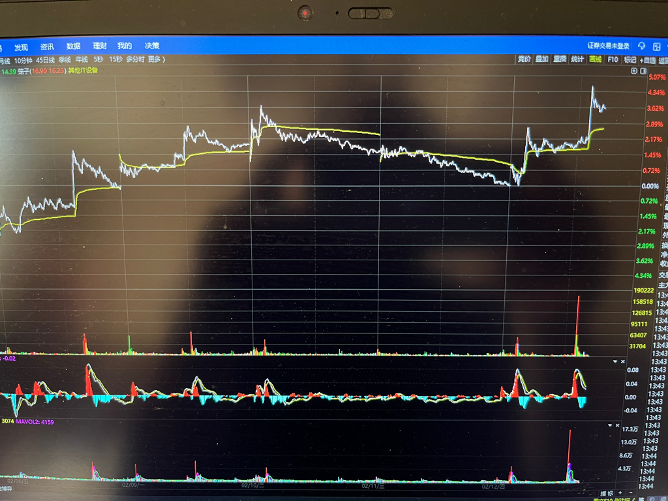The height and width of the screenshot is (501, 668).
Task: Select the 年线 chart period
Action: (82, 59)
